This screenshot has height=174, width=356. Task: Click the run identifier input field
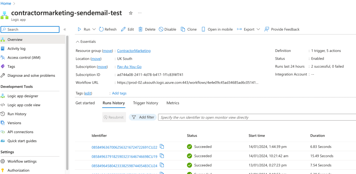[257, 118]
